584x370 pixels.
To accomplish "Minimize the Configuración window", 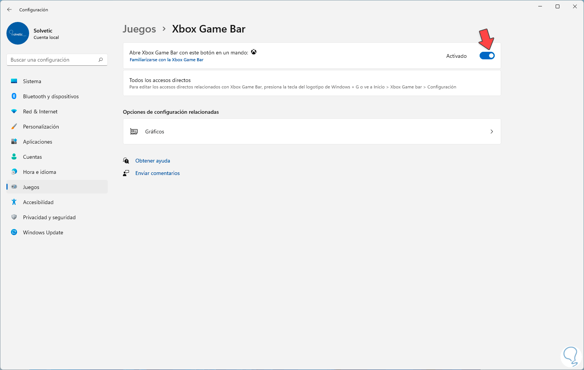I will pos(540,6).
